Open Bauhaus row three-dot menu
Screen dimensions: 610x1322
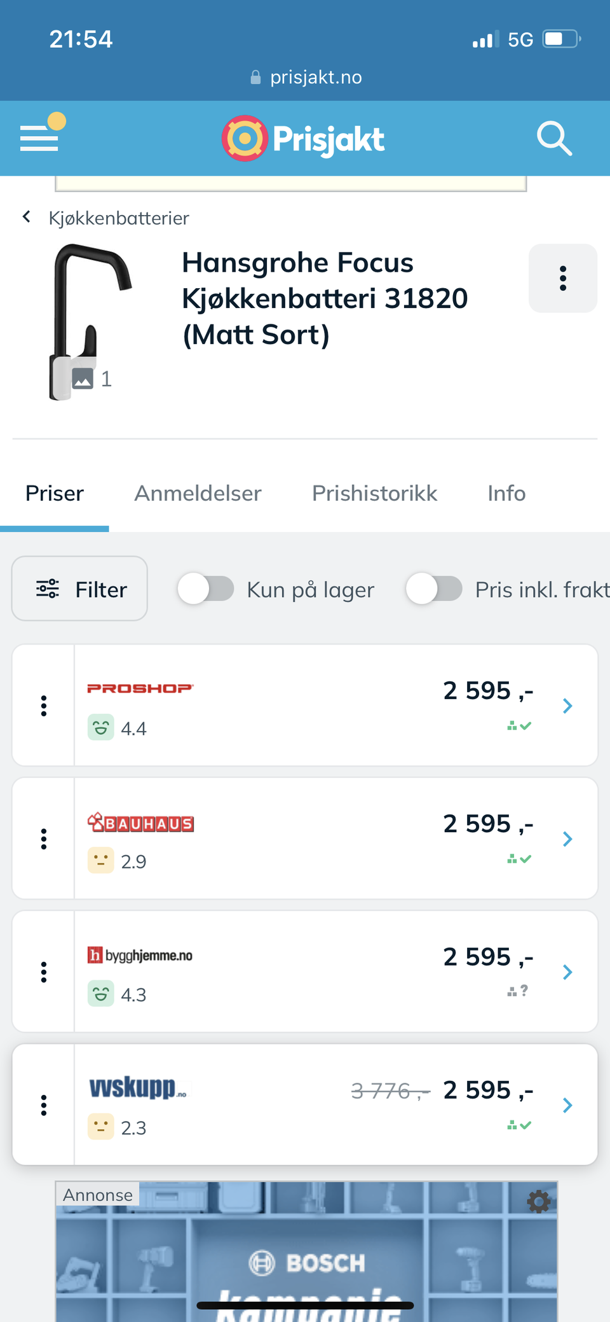pos(44,839)
